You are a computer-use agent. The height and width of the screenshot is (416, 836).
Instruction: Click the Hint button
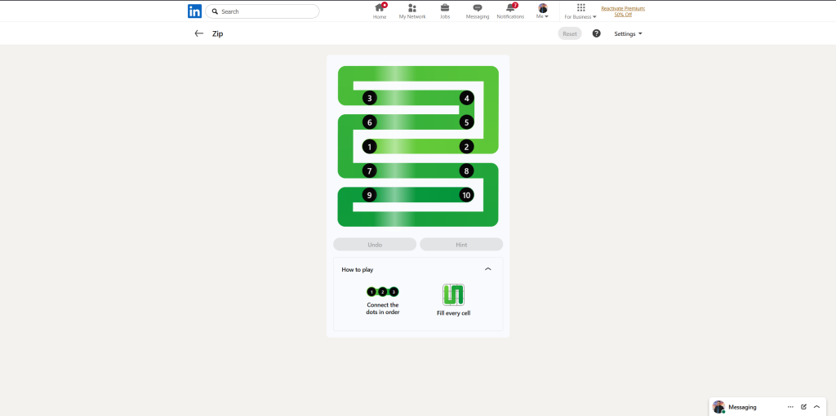tap(461, 245)
